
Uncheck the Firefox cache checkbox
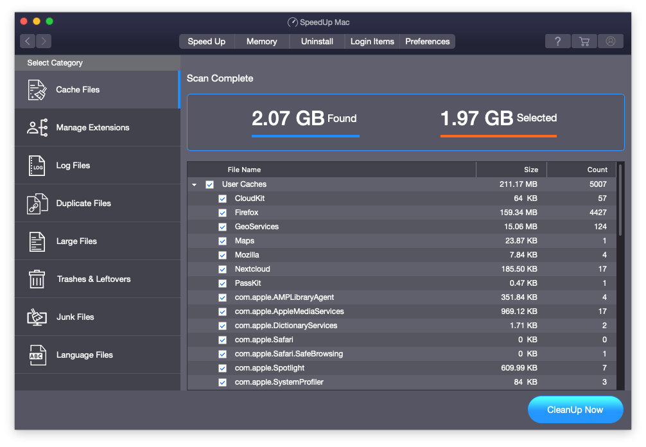pos(222,213)
